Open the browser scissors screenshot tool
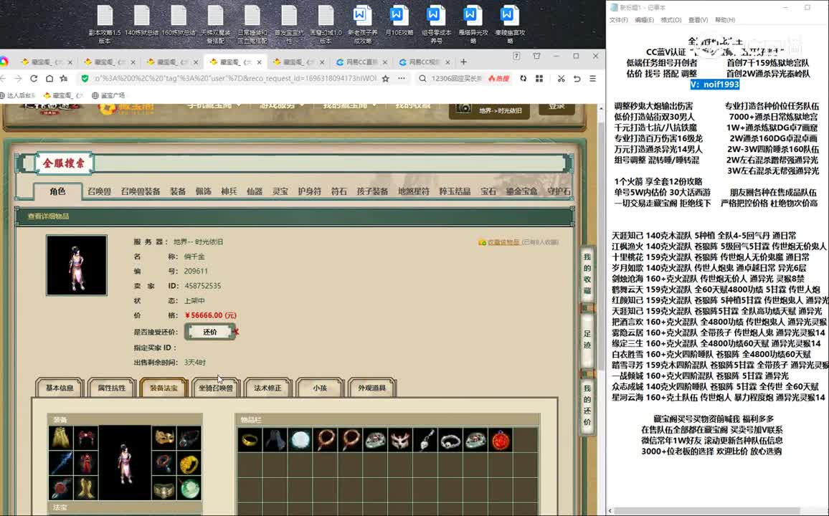 (561, 78)
